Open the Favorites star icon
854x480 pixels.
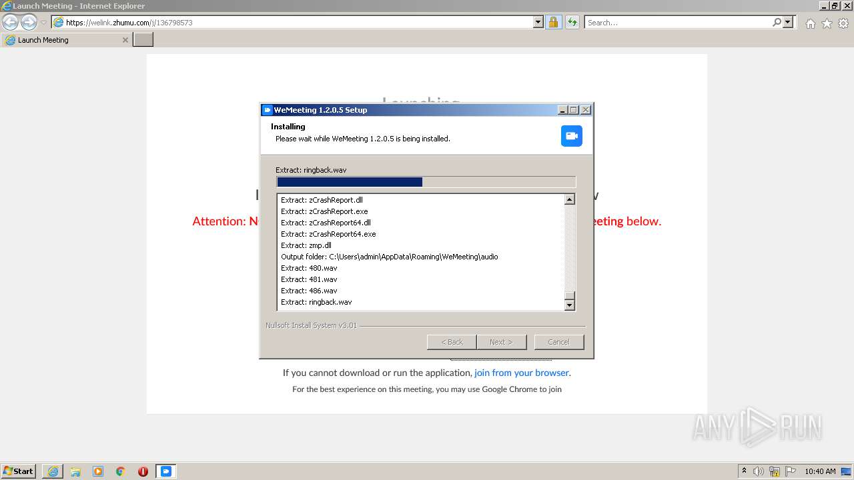(x=827, y=23)
